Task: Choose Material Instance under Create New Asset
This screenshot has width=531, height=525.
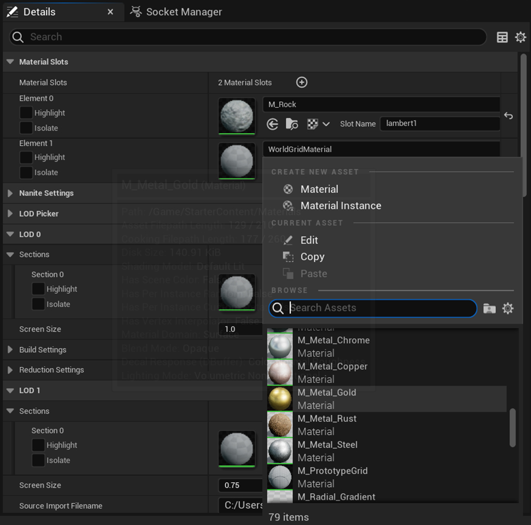Action: click(341, 206)
